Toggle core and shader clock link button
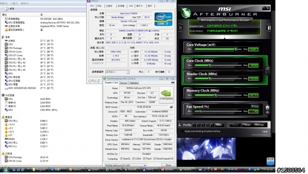This screenshot has width=308, height=174. [268, 70]
